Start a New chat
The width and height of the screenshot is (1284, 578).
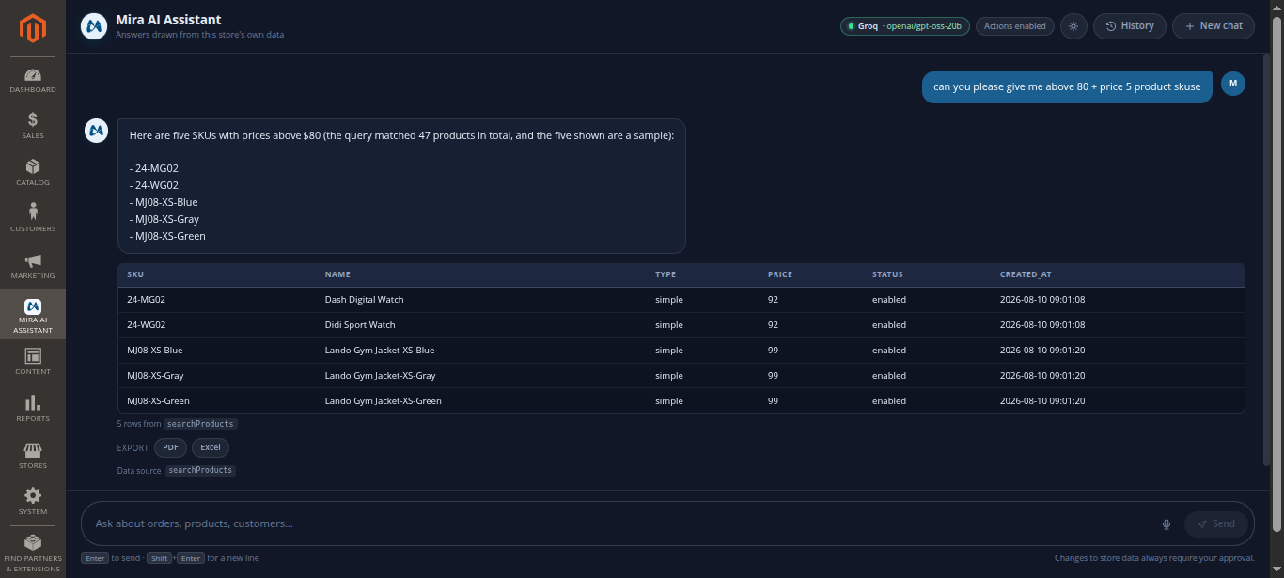pyautogui.click(x=1214, y=26)
